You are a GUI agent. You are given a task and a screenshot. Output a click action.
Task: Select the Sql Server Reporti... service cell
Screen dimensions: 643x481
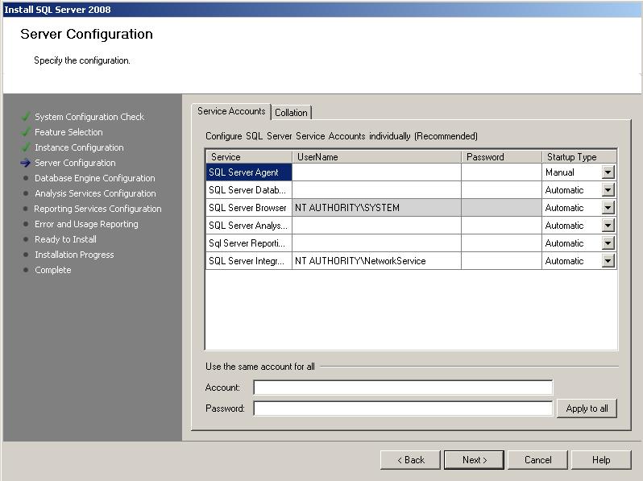[248, 243]
